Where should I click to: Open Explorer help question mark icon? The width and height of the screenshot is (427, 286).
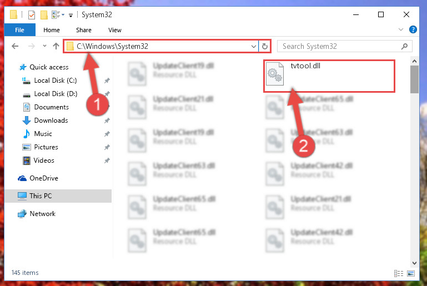point(413,29)
